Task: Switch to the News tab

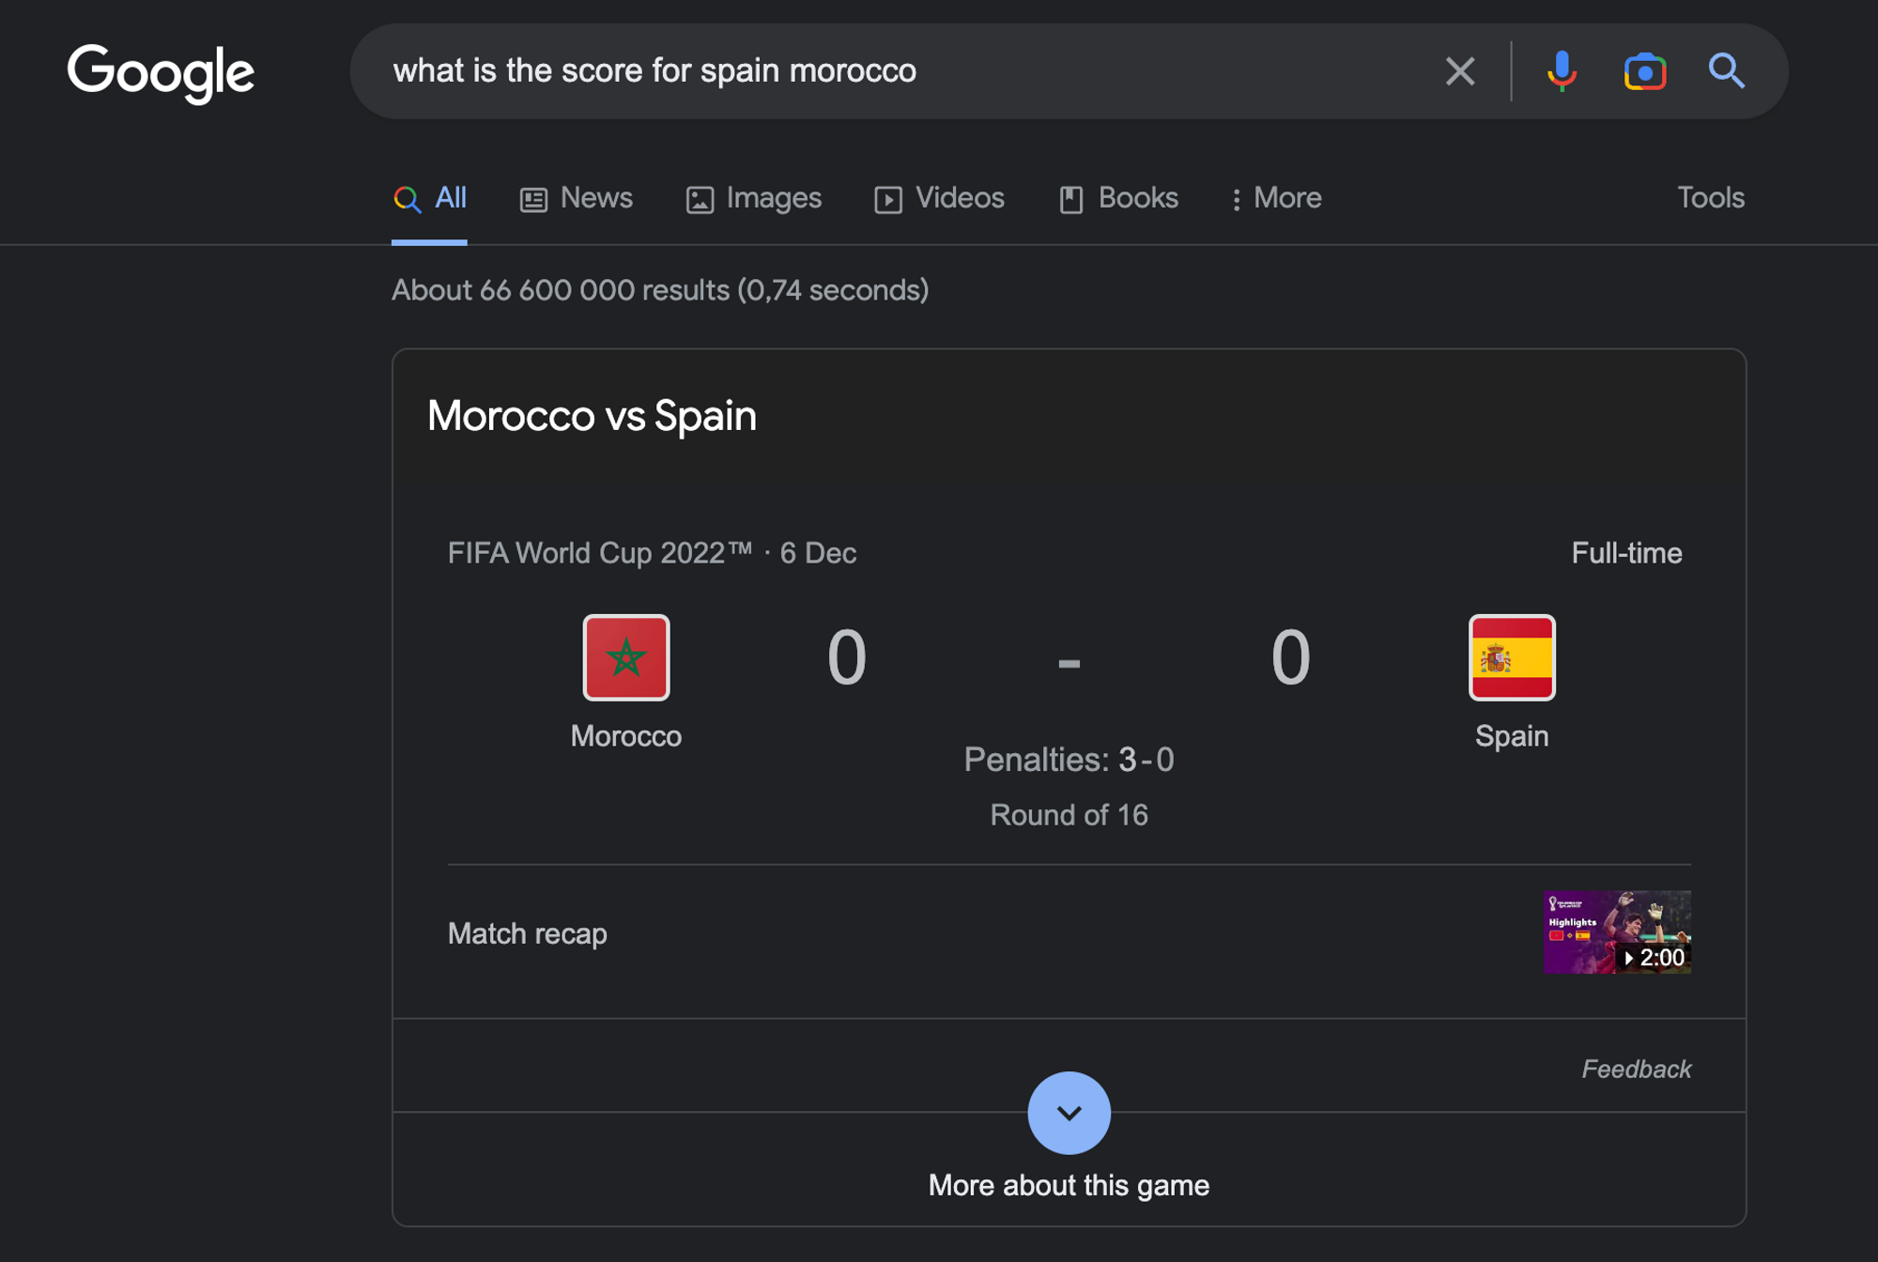Action: point(577,198)
